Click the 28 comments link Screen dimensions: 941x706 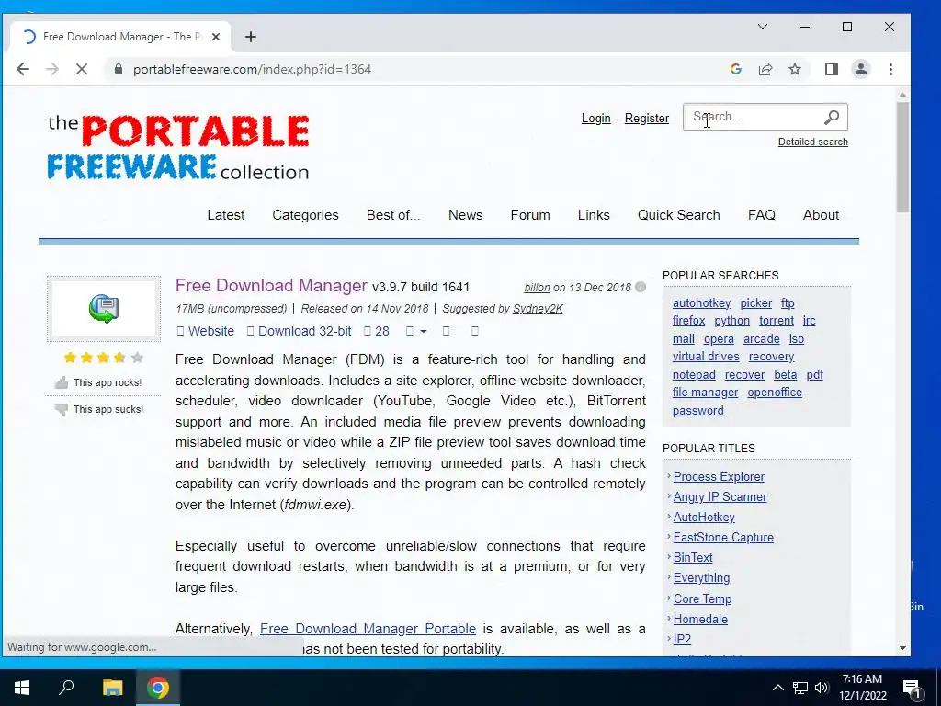coord(377,331)
